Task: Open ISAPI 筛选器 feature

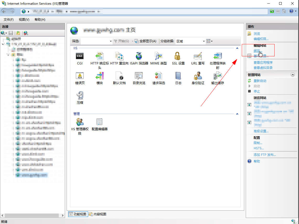Action: click(139, 58)
